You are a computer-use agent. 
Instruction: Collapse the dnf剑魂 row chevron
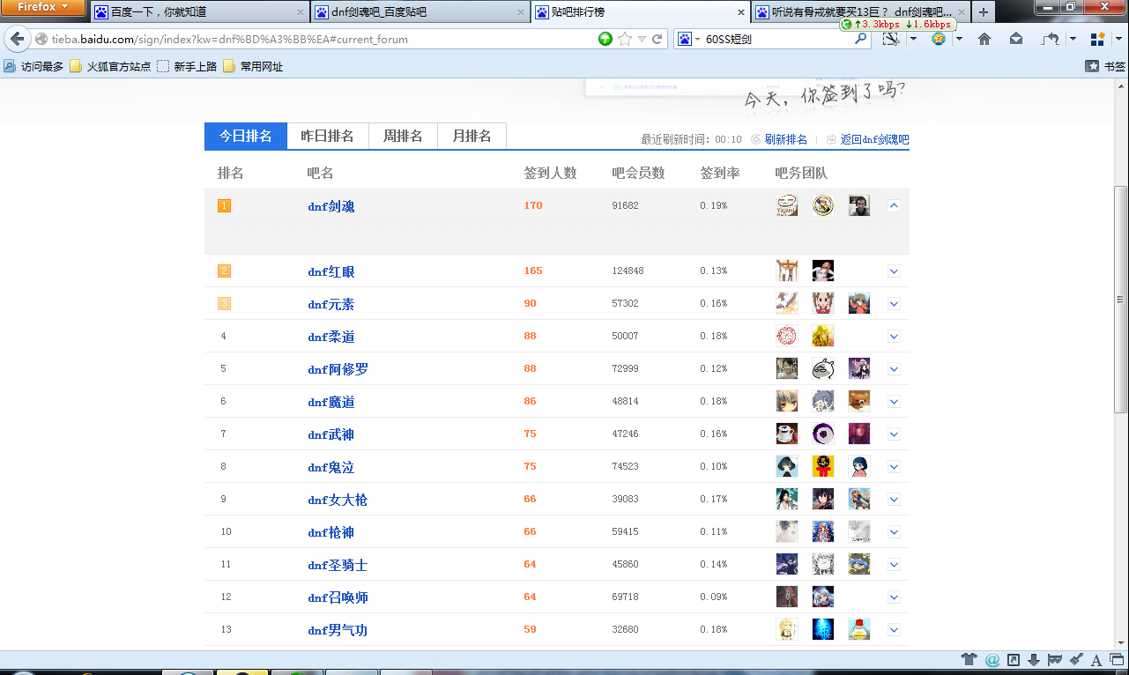[x=894, y=205]
